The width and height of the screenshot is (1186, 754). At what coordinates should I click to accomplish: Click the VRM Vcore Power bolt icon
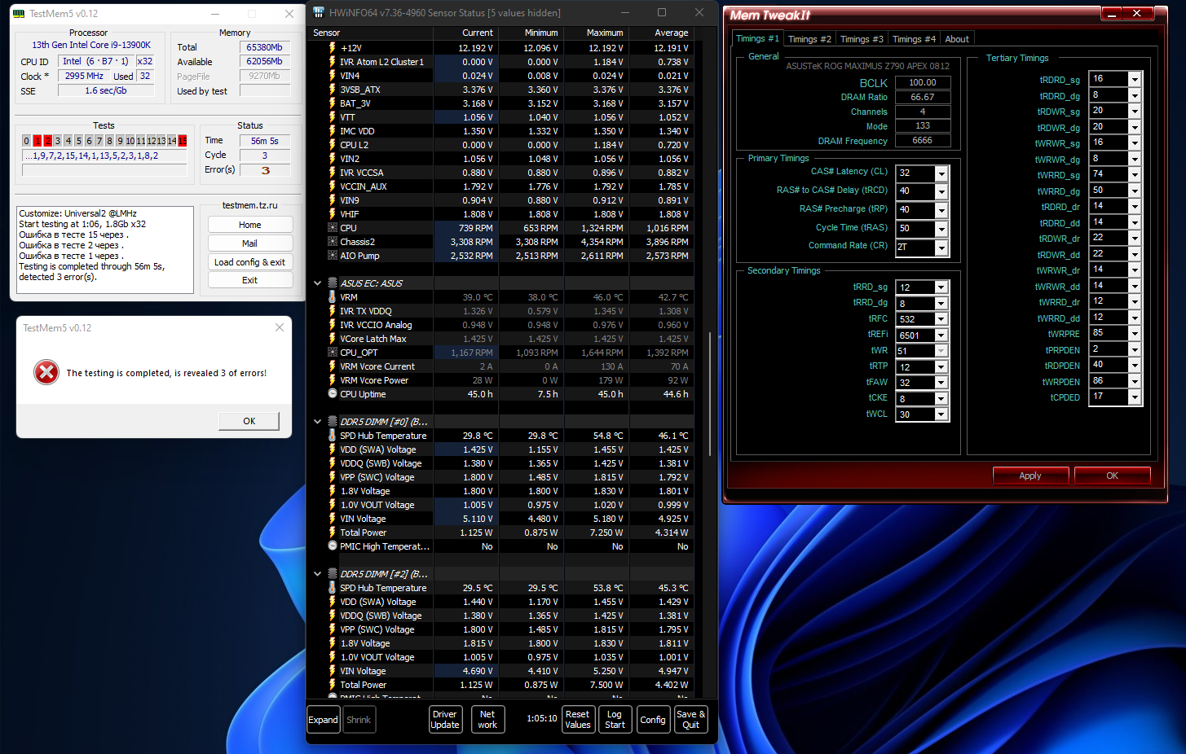tap(332, 380)
